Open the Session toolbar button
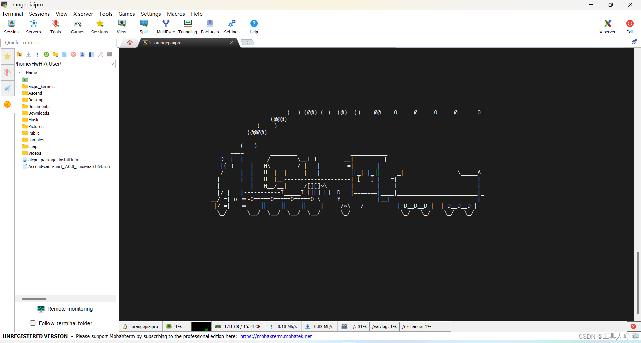The width and height of the screenshot is (641, 343). [x=11, y=27]
